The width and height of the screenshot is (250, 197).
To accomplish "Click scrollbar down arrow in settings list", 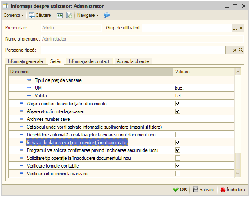I will tap(238, 174).
